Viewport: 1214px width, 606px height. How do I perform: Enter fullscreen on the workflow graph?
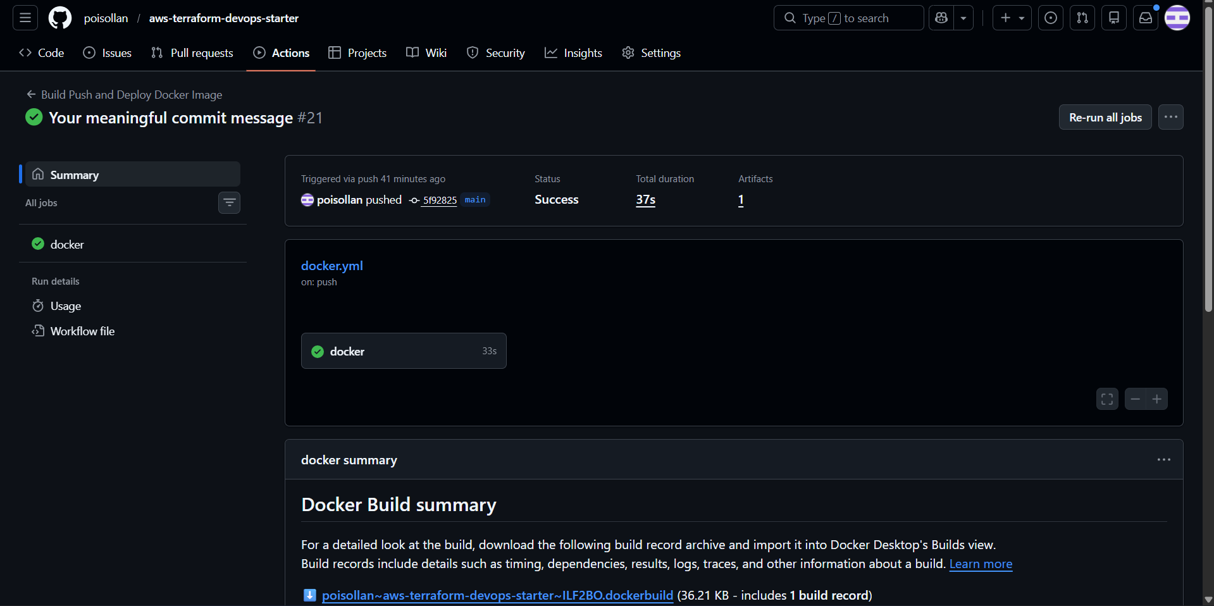pos(1107,399)
